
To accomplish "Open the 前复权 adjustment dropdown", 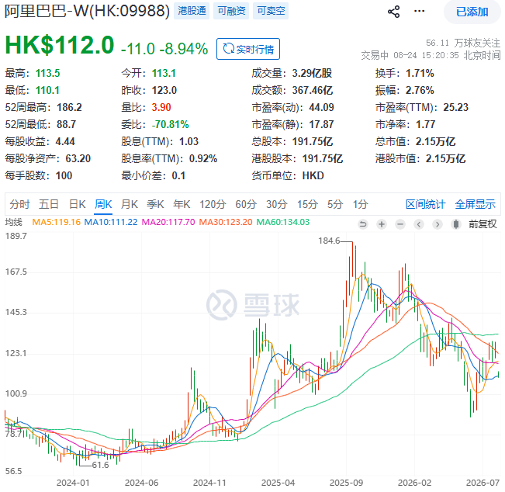I will (483, 224).
